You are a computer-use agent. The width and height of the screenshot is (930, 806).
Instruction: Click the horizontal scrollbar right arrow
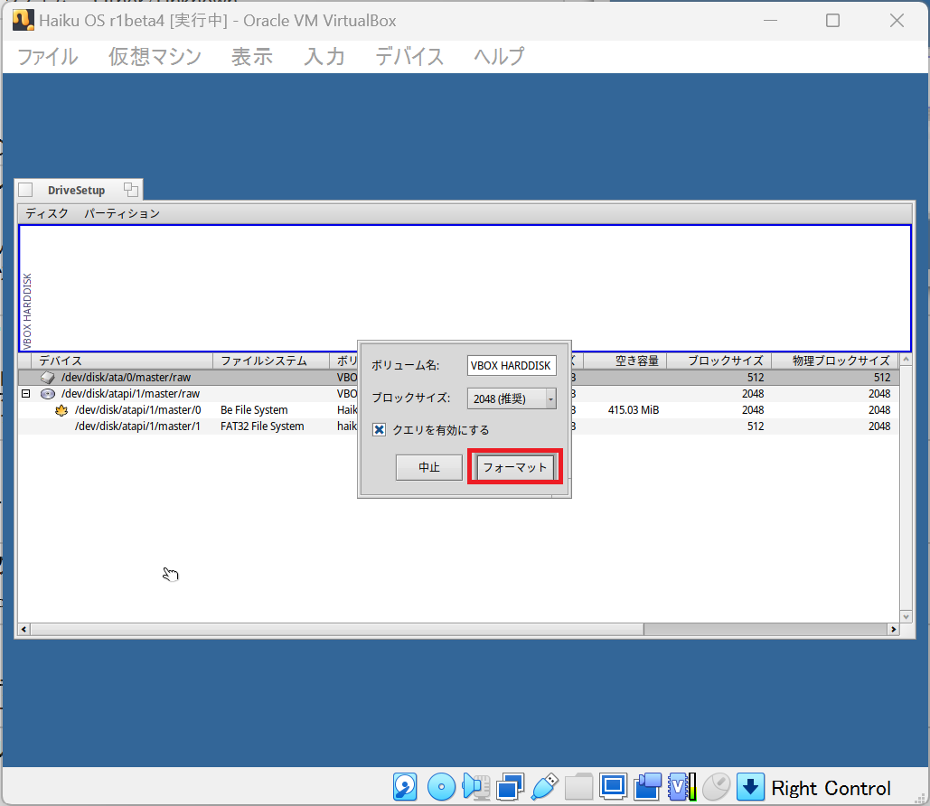coord(893,629)
